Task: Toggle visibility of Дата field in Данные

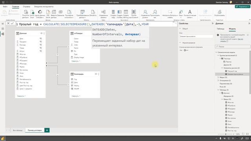Action: 41,38
